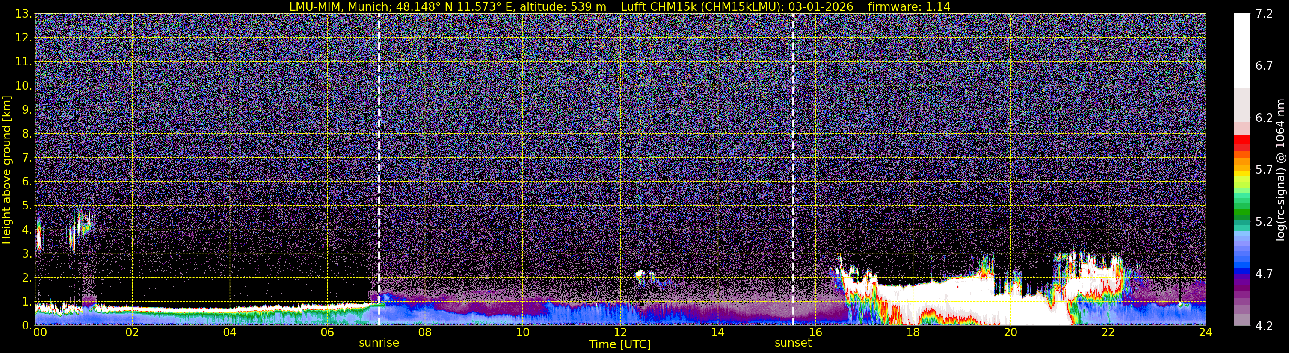Click the 6. height tick label
The height and width of the screenshot is (353, 1289).
[x=27, y=182]
